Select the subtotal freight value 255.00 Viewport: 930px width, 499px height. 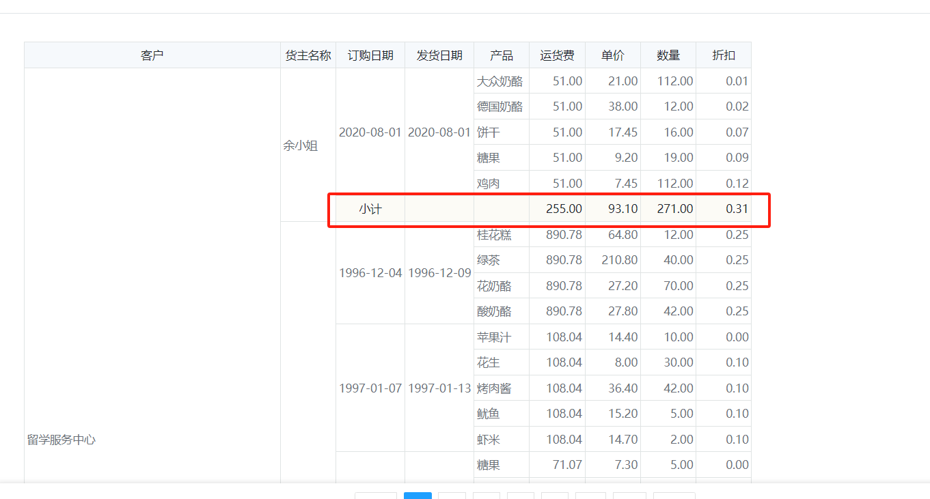564,209
